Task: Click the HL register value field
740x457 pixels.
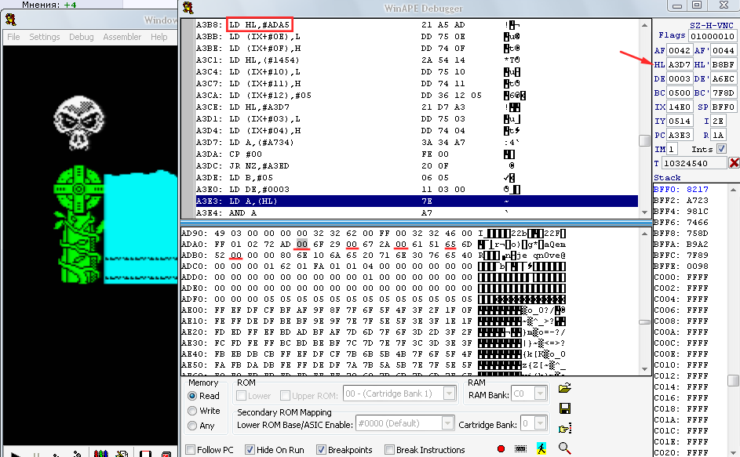Action: [x=680, y=64]
